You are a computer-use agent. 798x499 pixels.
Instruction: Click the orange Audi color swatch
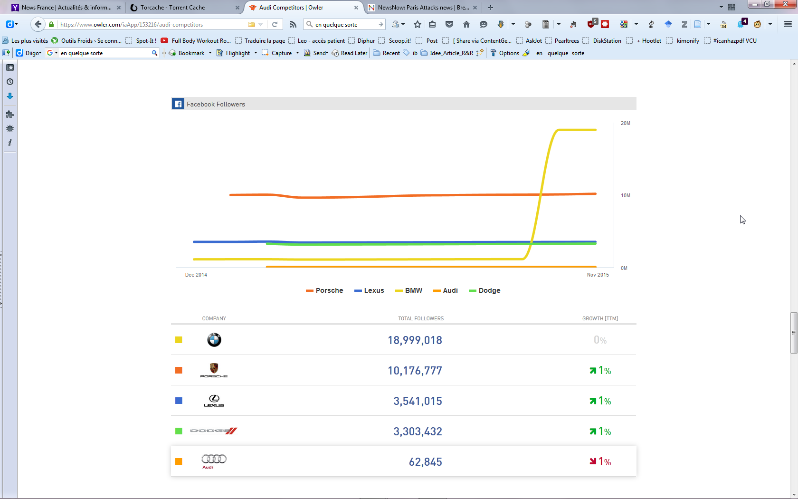tap(179, 461)
